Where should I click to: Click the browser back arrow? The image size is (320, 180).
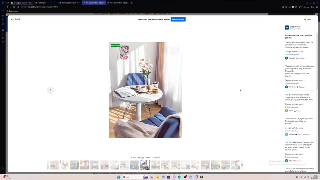pos(7,7)
